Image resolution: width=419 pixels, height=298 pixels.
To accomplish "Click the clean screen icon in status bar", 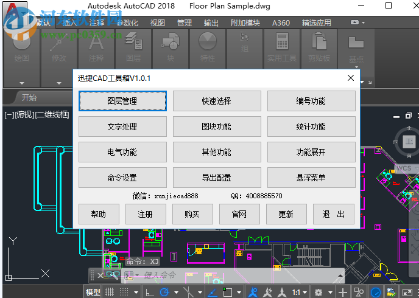I will [x=407, y=292].
